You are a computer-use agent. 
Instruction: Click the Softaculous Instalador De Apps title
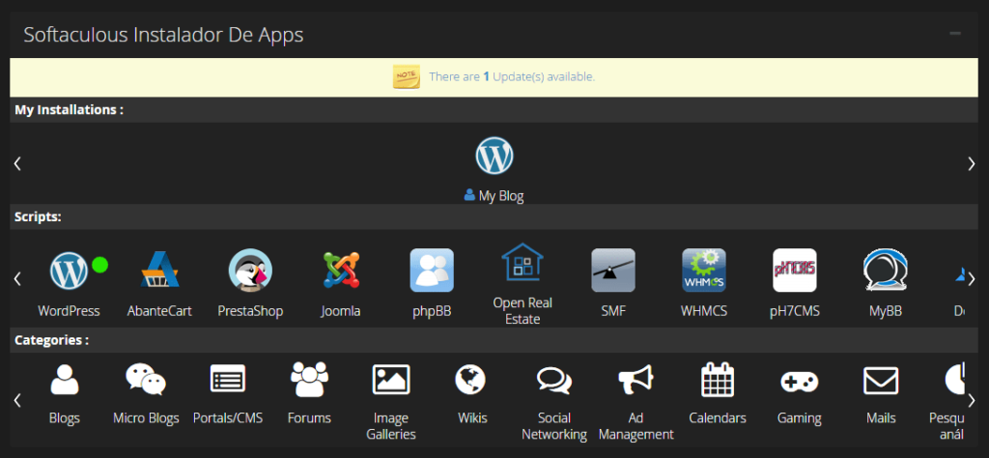pyautogui.click(x=163, y=35)
